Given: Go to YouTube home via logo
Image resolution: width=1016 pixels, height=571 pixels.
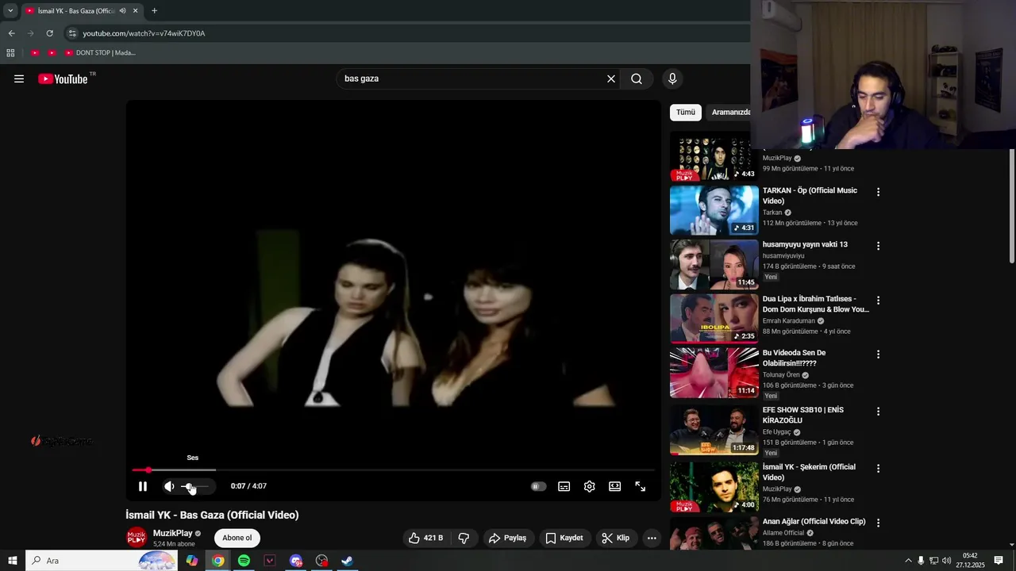Looking at the screenshot, I should tap(63, 79).
